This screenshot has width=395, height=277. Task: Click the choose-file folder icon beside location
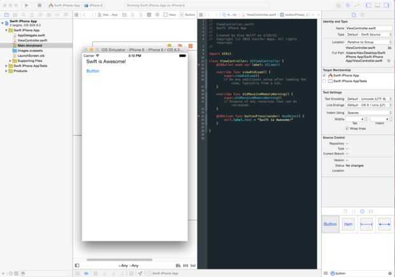click(390, 48)
